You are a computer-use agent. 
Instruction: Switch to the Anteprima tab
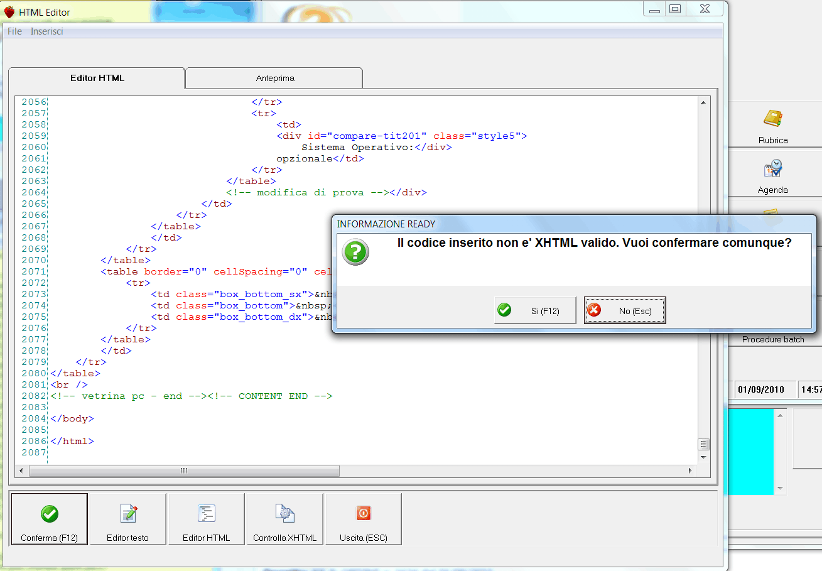(x=275, y=78)
